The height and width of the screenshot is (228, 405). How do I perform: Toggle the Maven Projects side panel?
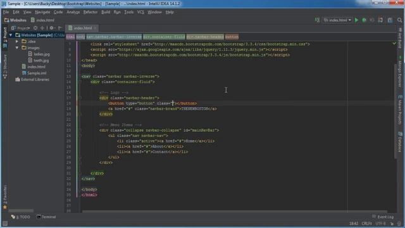point(400,110)
